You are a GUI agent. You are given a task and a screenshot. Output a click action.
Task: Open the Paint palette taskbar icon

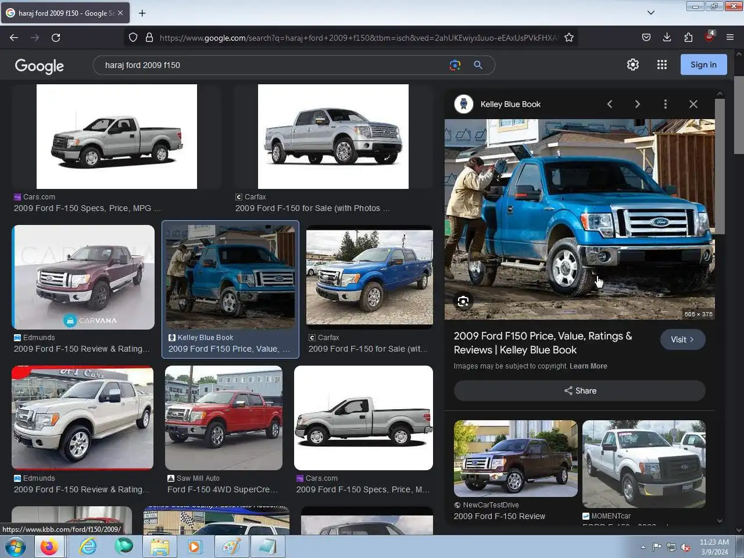pyautogui.click(x=231, y=547)
